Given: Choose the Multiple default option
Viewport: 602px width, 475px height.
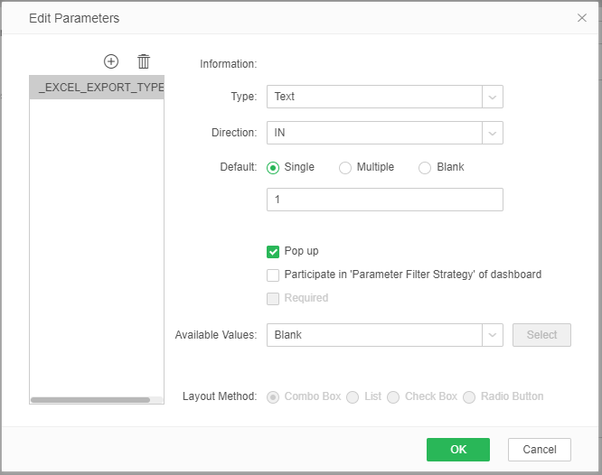Looking at the screenshot, I should coord(345,167).
